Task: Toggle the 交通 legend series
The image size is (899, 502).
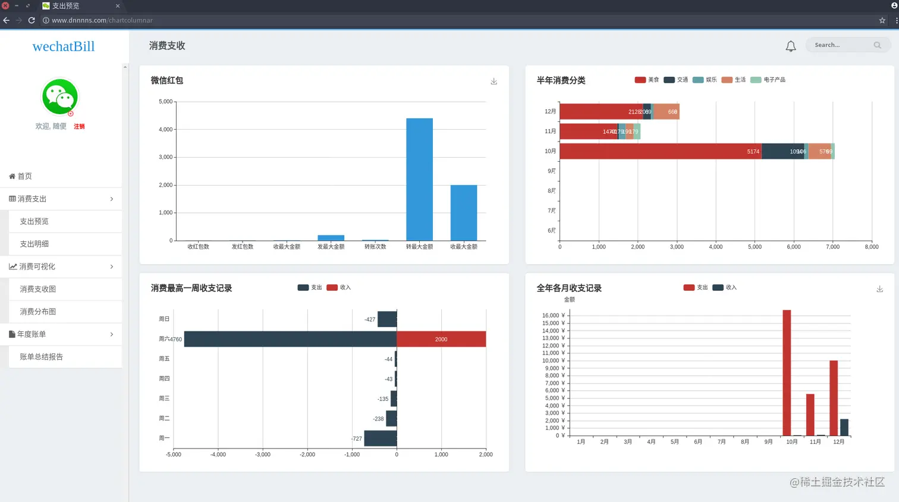Action: click(675, 80)
